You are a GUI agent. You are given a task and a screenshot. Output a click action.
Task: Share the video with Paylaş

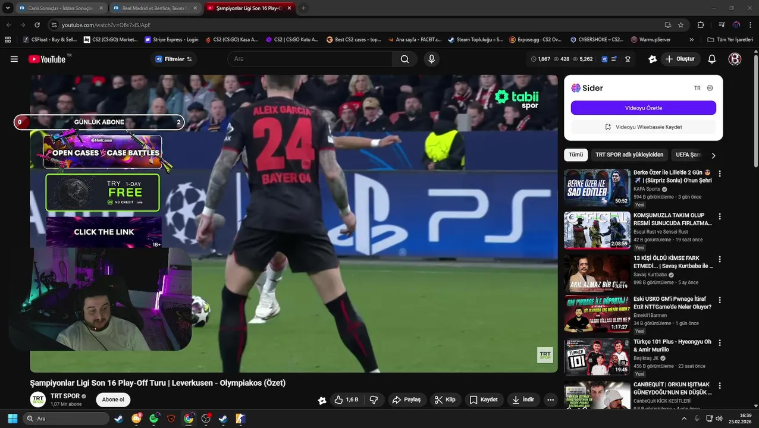(406, 399)
